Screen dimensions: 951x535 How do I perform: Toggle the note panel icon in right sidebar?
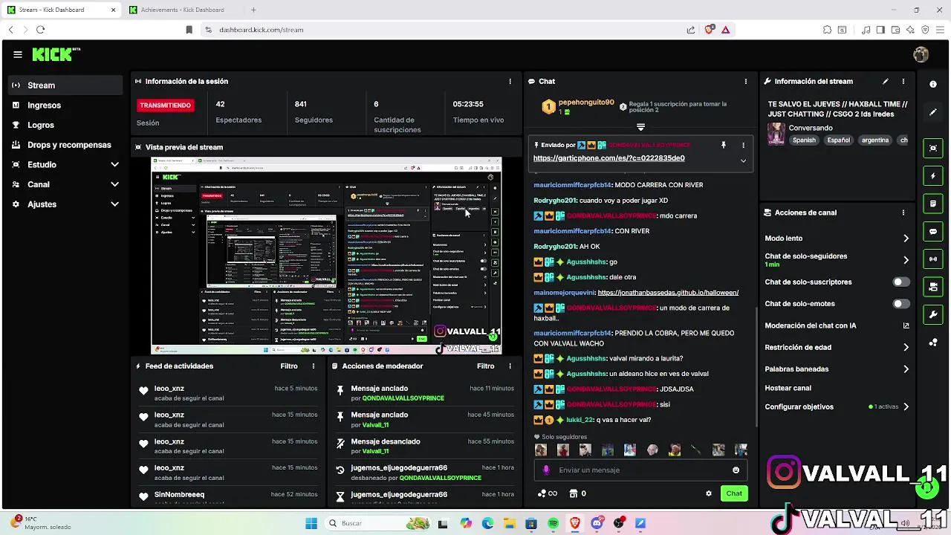coord(933,204)
